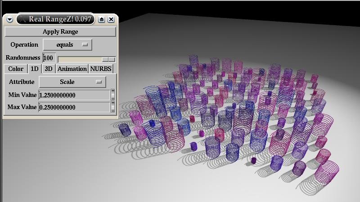
Task: Switch to the Animation tab
Action: [72, 69]
